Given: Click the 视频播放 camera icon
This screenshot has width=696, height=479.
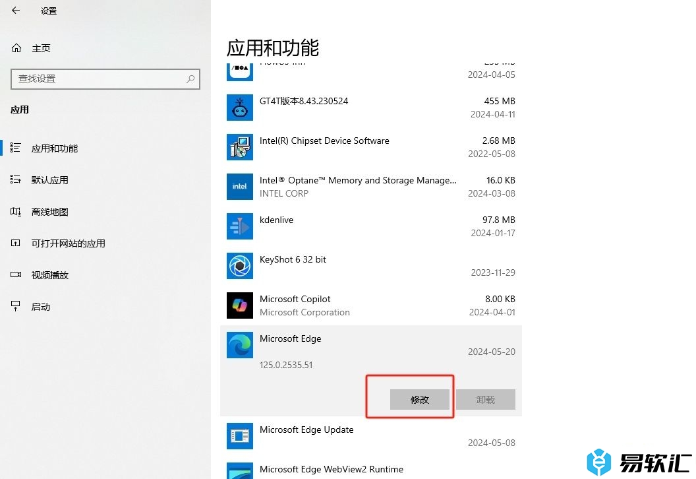Looking at the screenshot, I should [16, 274].
